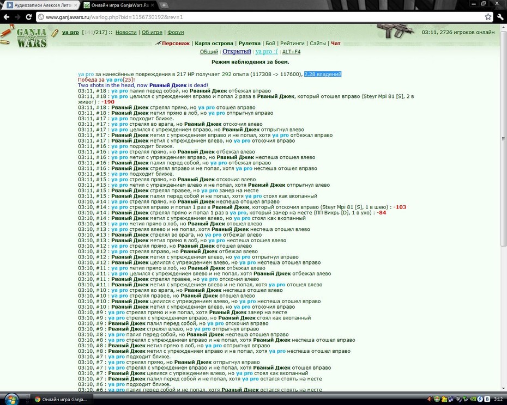Close the GanjaWars browser tab
Image resolution: width=507 pixels, height=405 pixels.
[153, 5]
